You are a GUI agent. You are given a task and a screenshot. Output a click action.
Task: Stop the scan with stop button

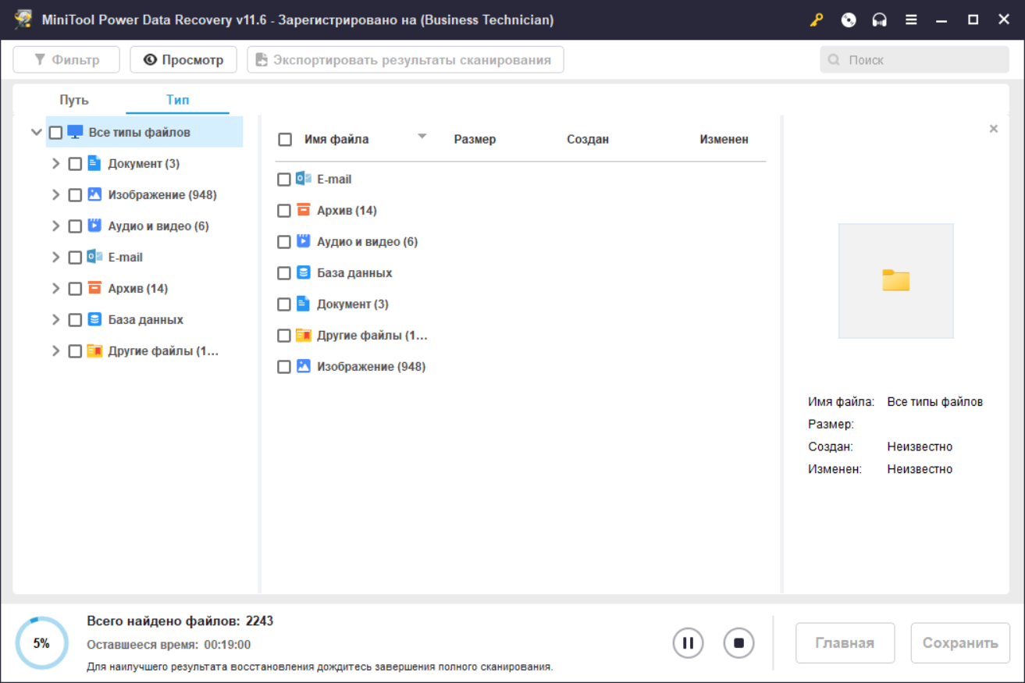point(738,643)
